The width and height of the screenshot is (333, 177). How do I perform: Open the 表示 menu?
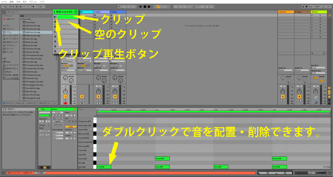click(x=25, y=2)
